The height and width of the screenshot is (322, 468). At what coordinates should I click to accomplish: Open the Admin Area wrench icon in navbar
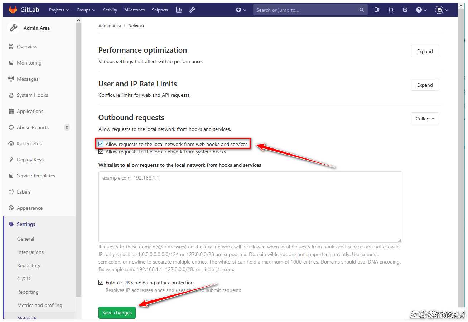coord(192,10)
